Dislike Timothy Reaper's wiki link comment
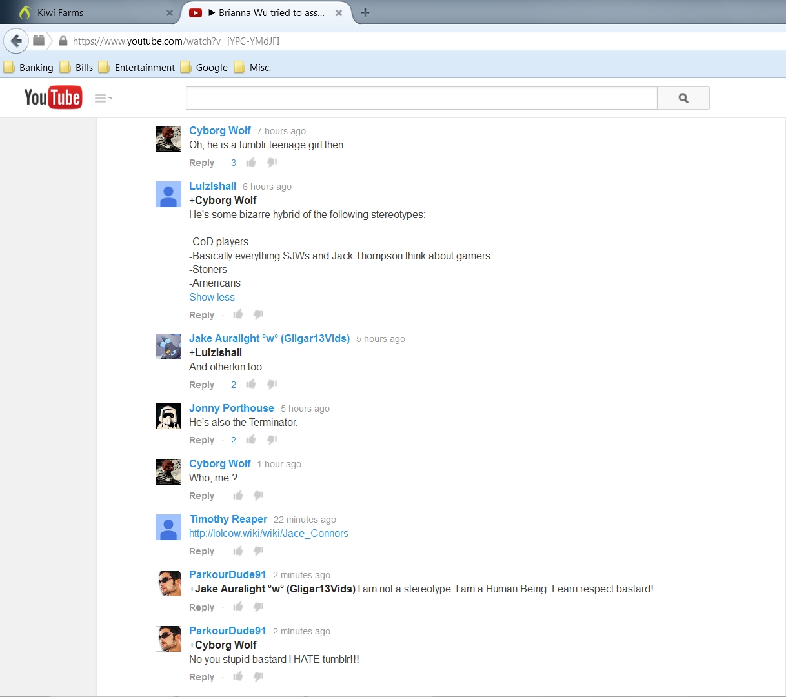The width and height of the screenshot is (786, 697). (258, 551)
